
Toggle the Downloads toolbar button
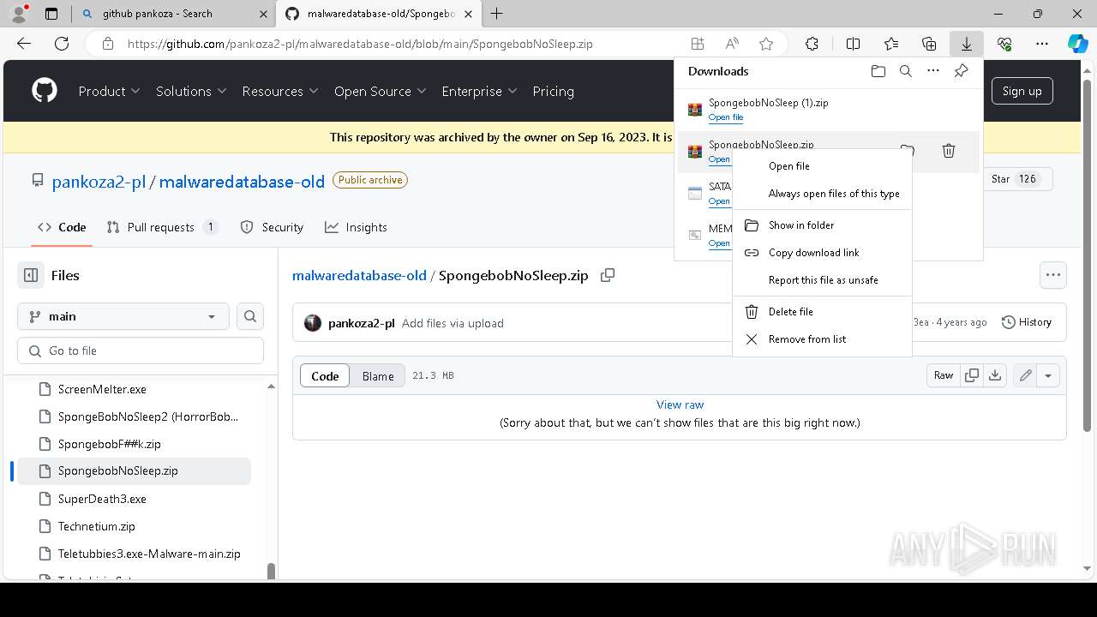point(967,44)
